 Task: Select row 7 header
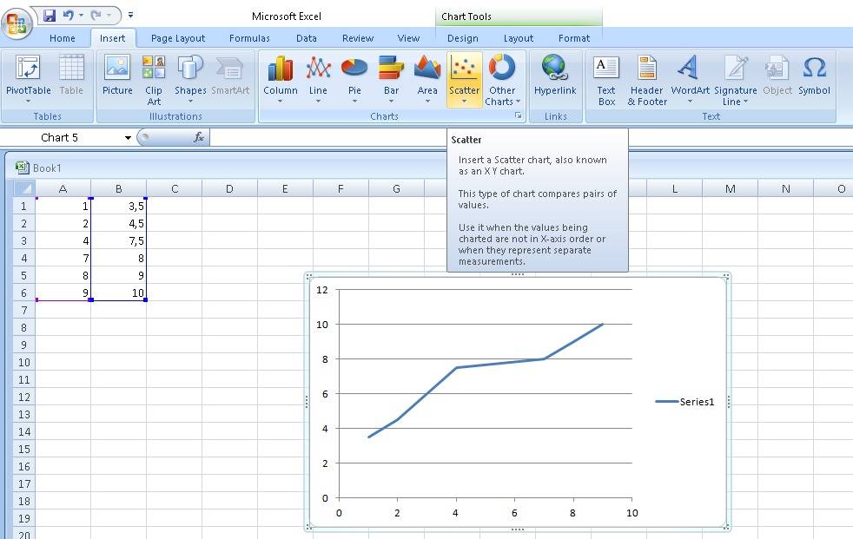pos(24,310)
